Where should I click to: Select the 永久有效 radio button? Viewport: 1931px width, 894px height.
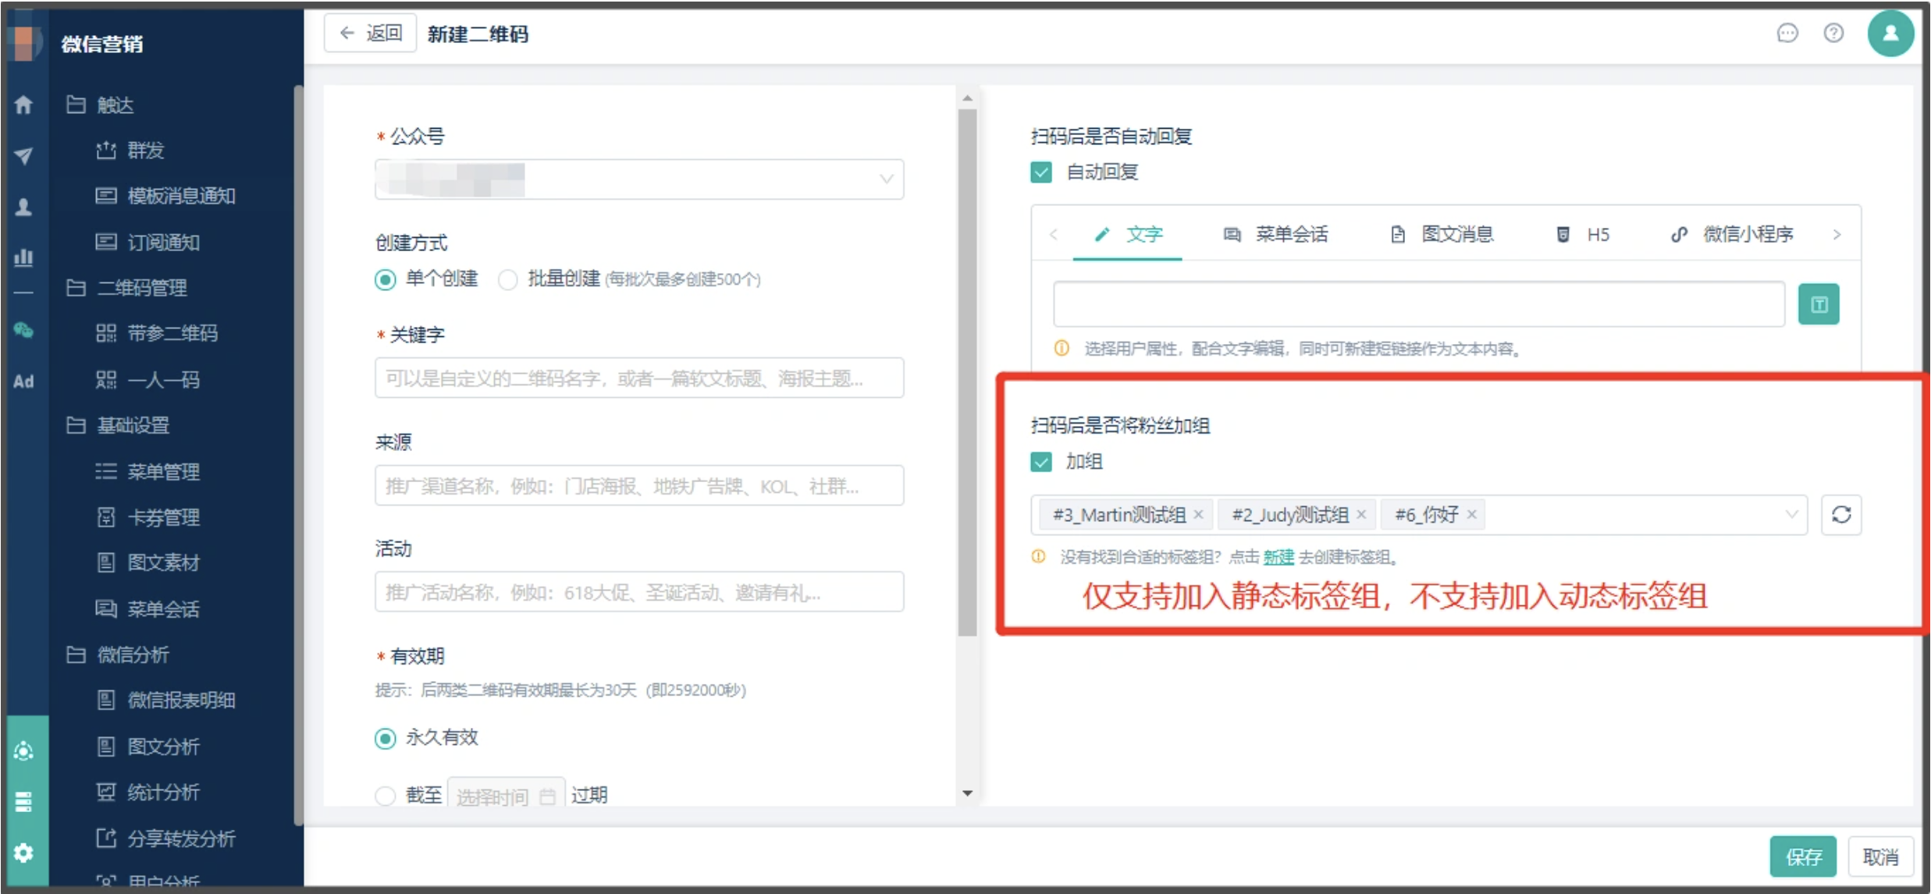tap(386, 738)
